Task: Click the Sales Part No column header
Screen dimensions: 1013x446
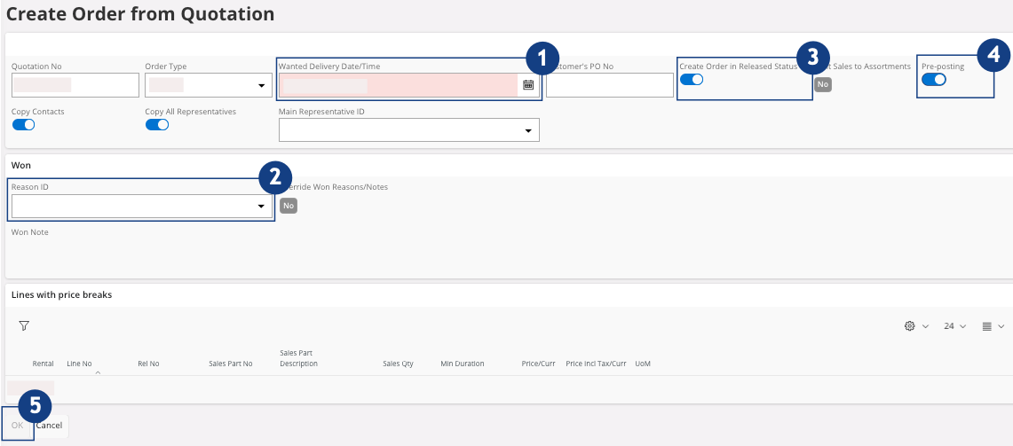Action: tap(231, 364)
